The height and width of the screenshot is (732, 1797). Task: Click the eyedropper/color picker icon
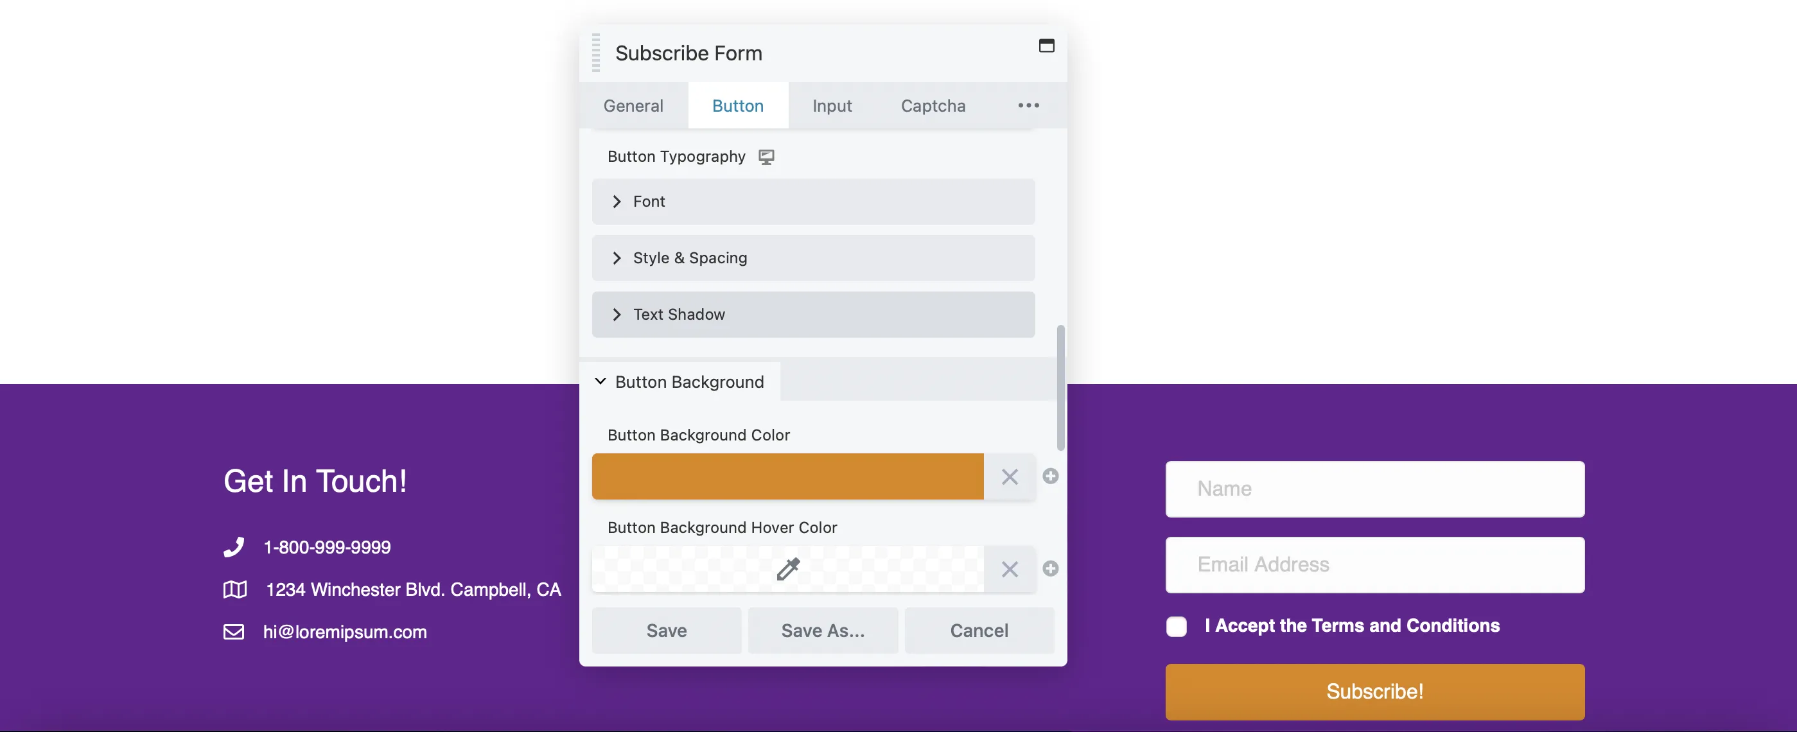[787, 570]
